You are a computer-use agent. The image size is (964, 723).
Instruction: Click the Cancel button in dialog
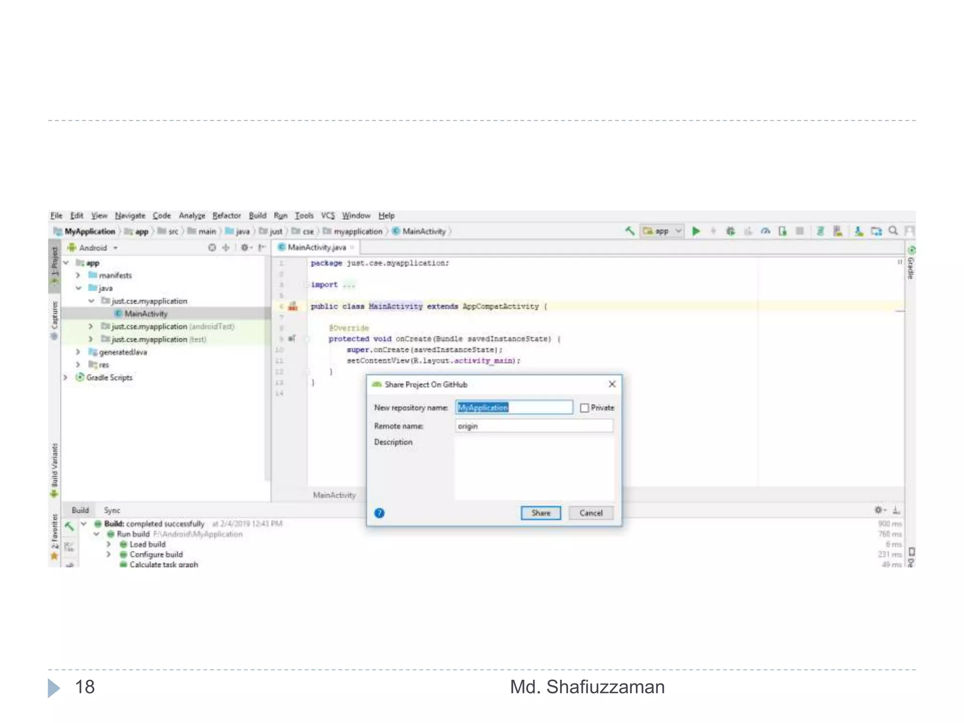pos(591,513)
